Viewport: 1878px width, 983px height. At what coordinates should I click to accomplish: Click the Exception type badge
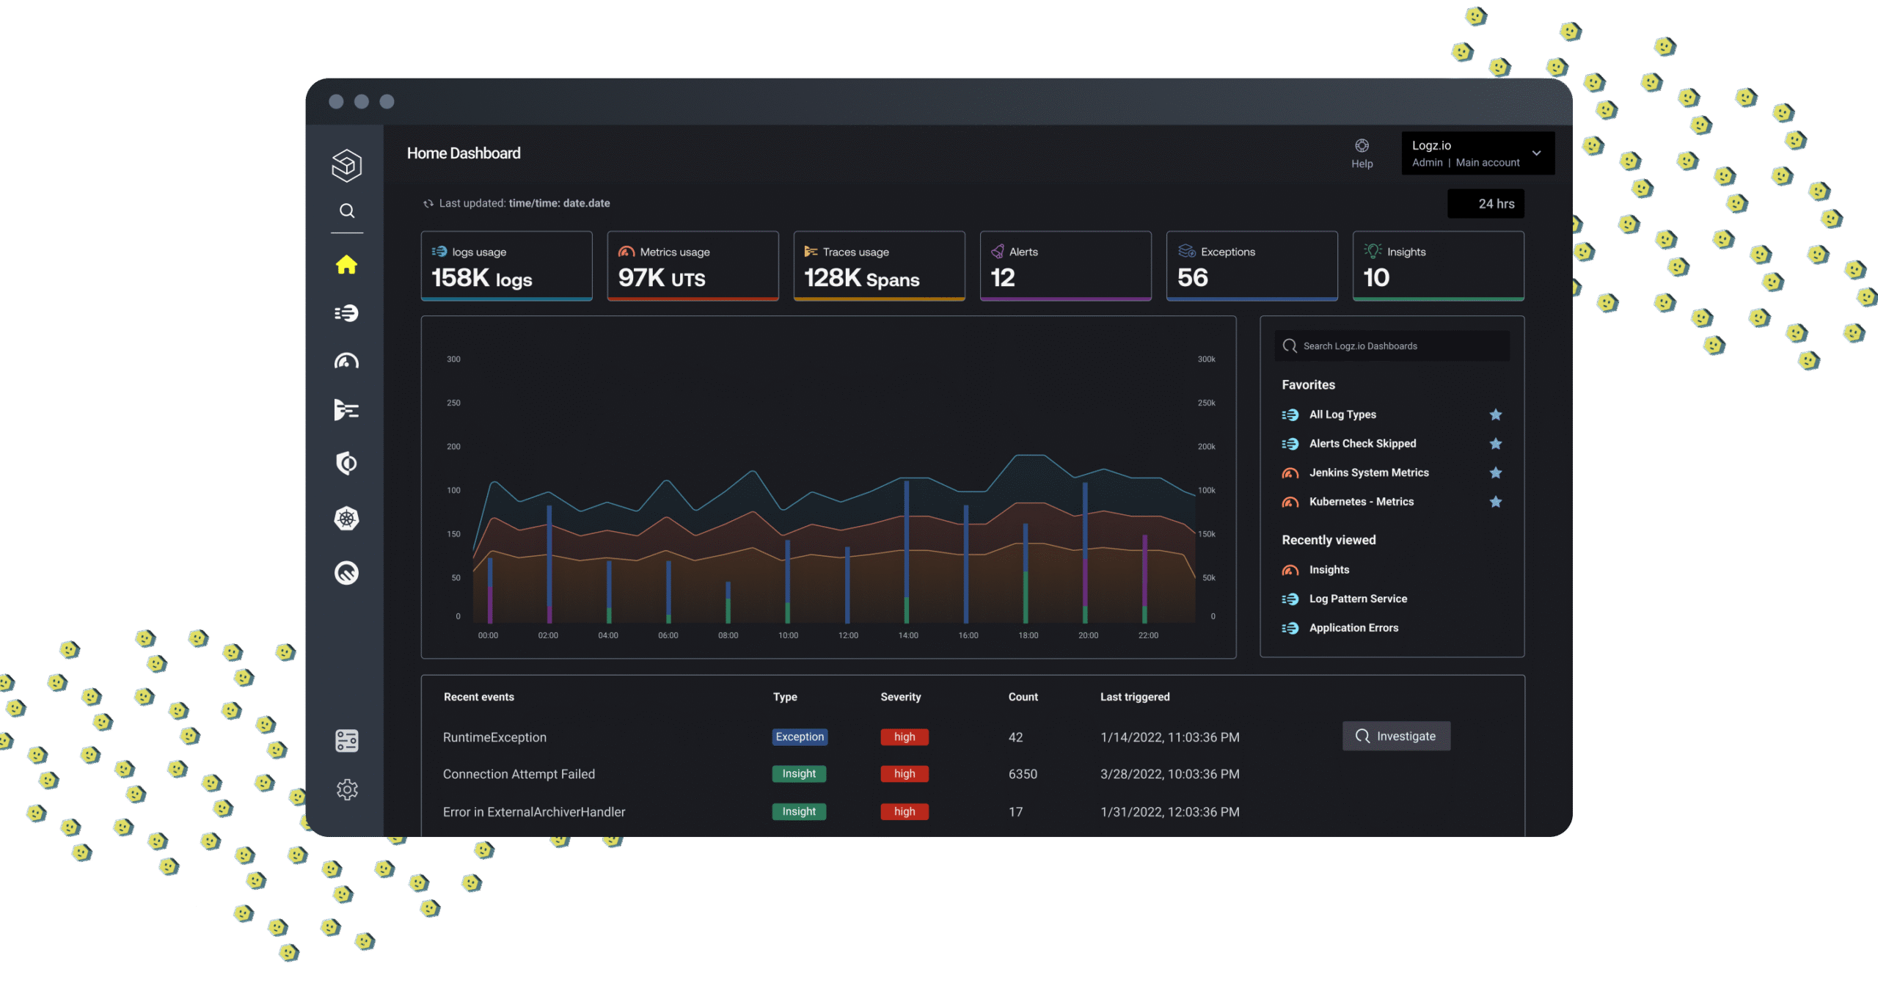pyautogui.click(x=800, y=737)
